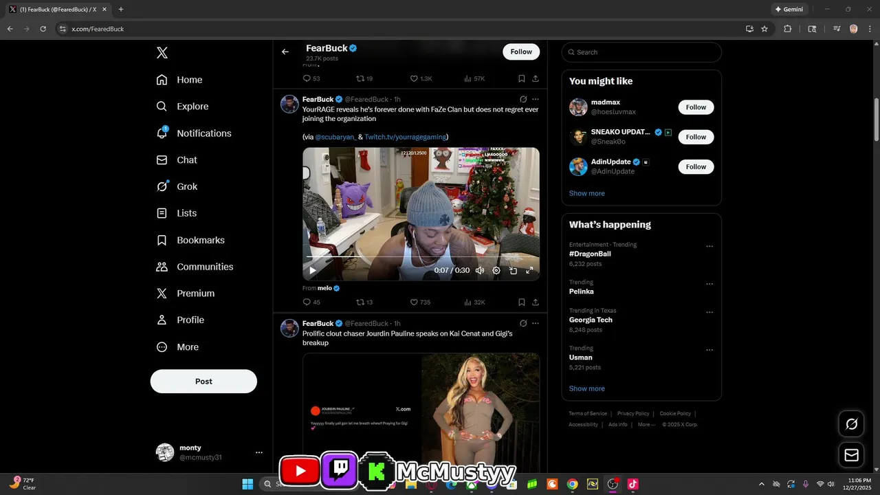Bookmark this tab with star icon
Viewport: 880px width, 495px height.
pos(764,29)
